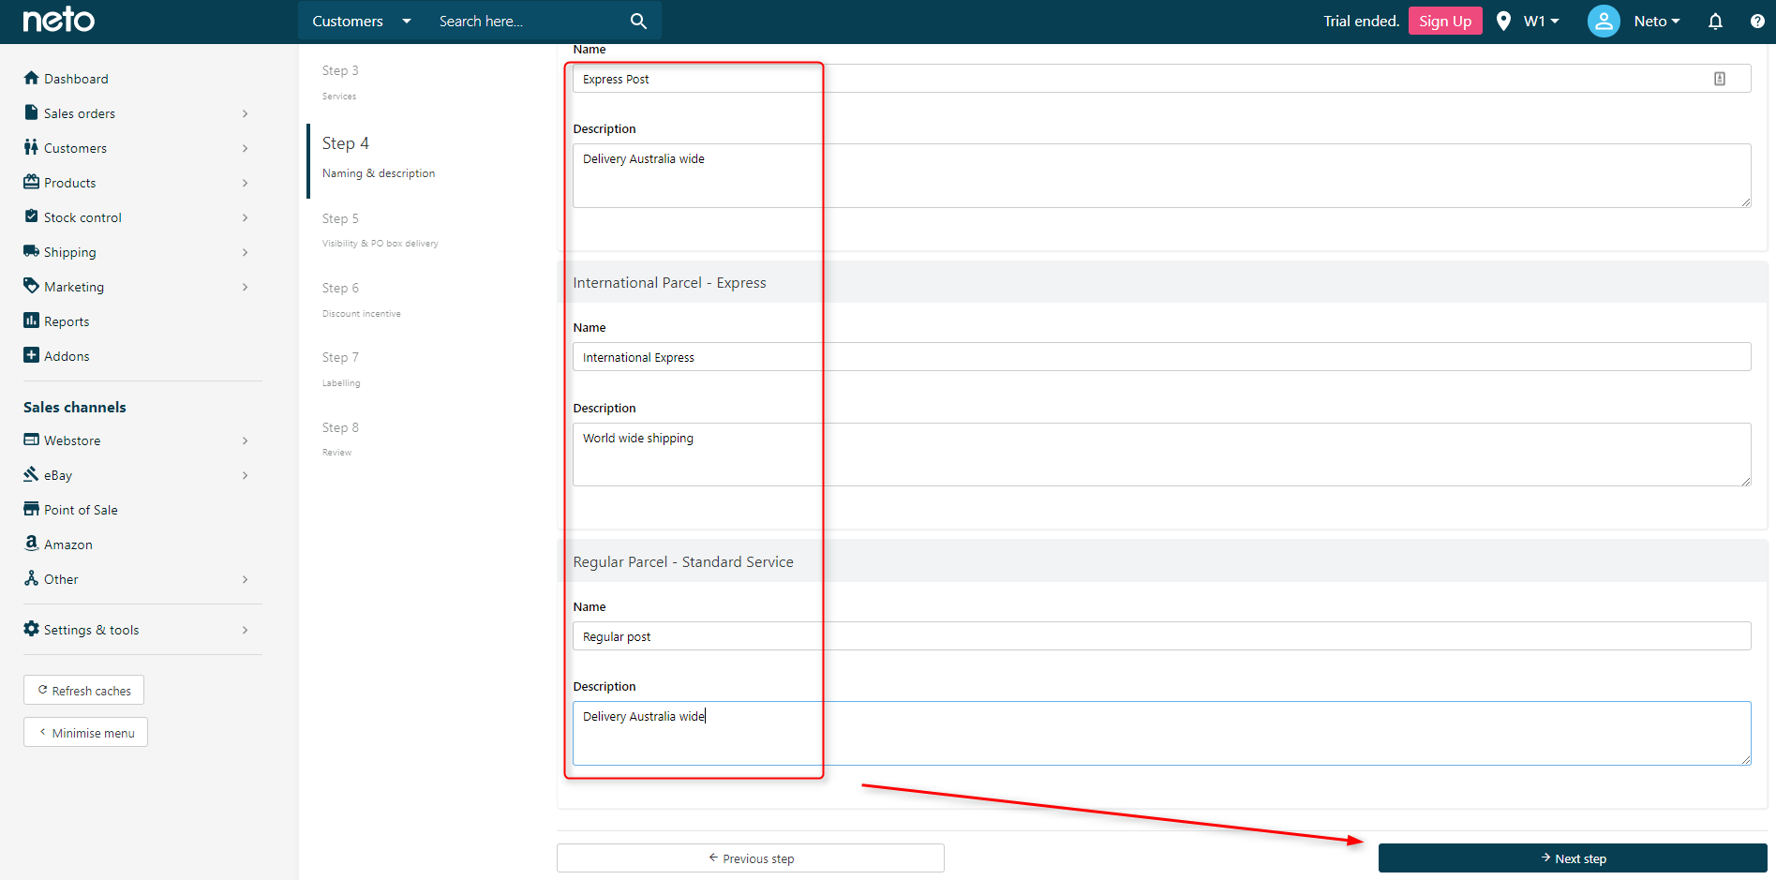Click the Marketing tag icon
The height and width of the screenshot is (880, 1776).
pyautogui.click(x=31, y=286)
